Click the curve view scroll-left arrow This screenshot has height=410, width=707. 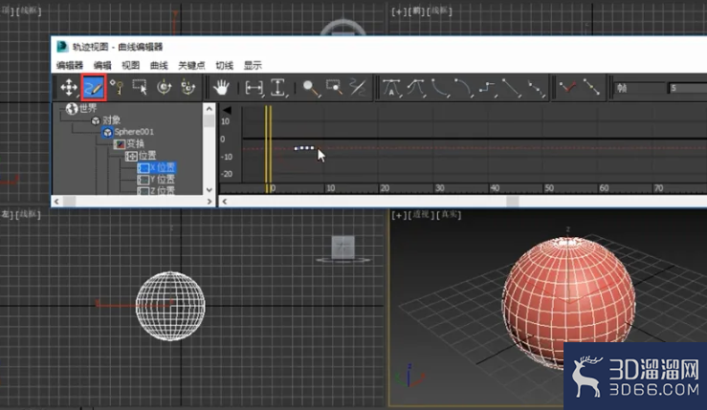[x=225, y=202]
